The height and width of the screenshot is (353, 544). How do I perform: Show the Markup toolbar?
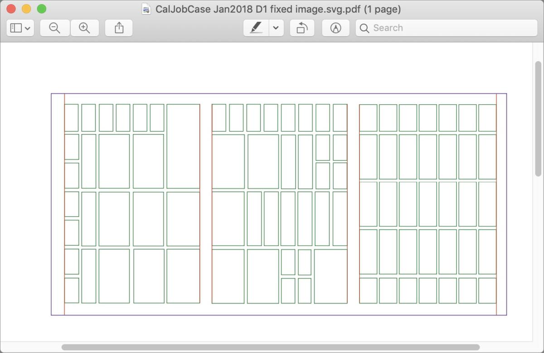[x=335, y=28]
